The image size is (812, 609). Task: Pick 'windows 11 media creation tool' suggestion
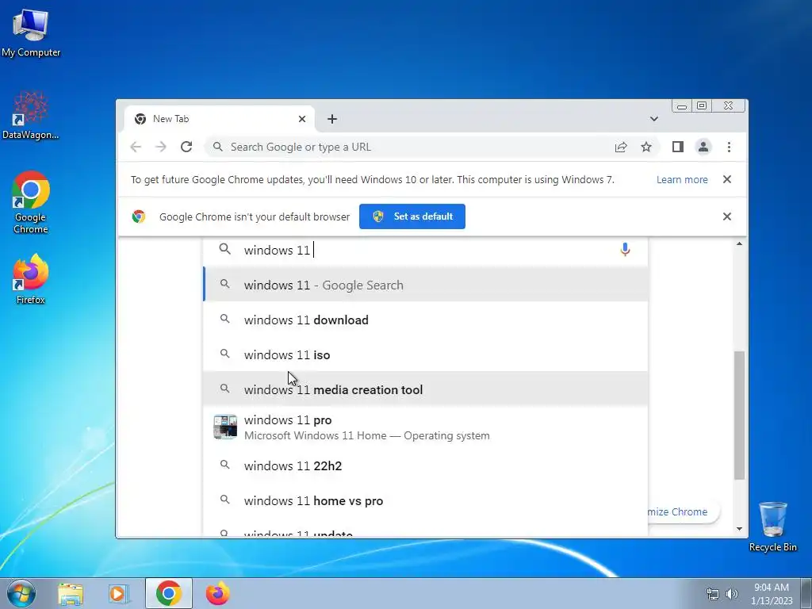tap(425, 389)
